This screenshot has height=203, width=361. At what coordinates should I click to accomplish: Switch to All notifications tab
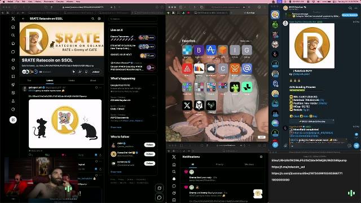(x=193, y=164)
